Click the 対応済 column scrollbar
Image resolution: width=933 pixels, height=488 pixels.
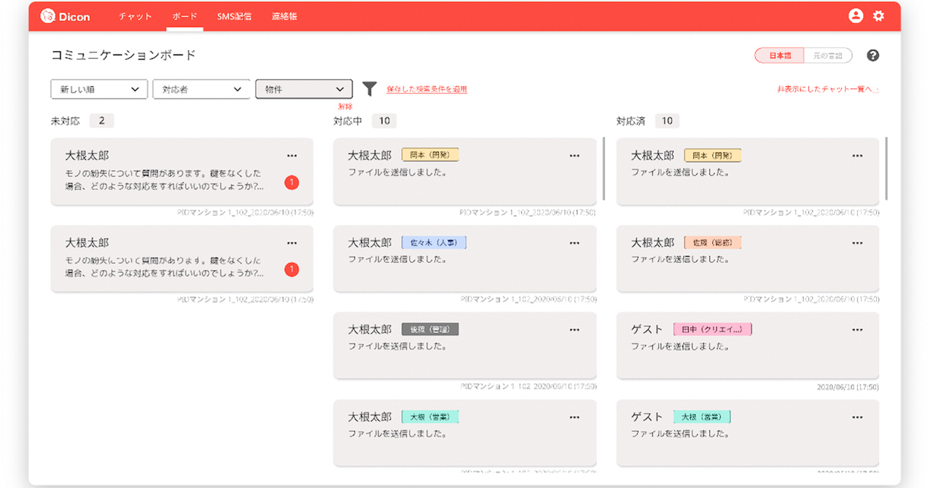886,168
